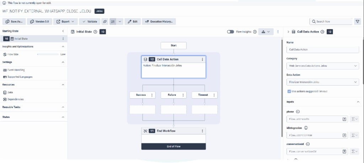Open the Initial State sidebar row three-dot menu
364x163 pixels.
(63, 39)
